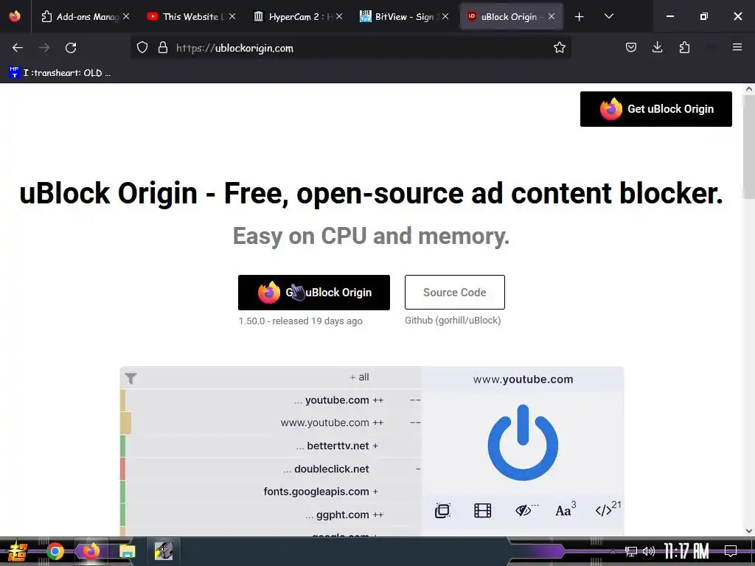Open a new tab with plus button
The height and width of the screenshot is (566, 755).
[580, 17]
